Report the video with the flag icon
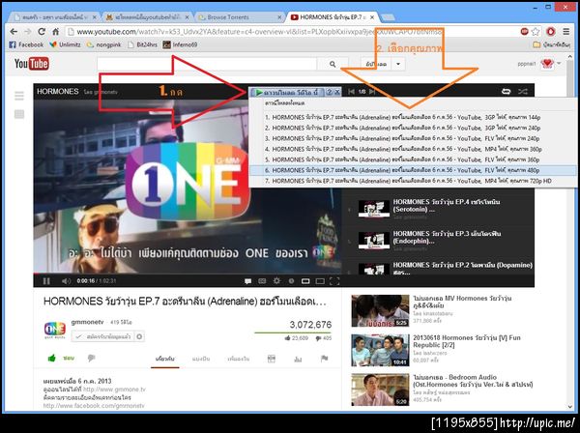580x433 pixels. pos(325,358)
